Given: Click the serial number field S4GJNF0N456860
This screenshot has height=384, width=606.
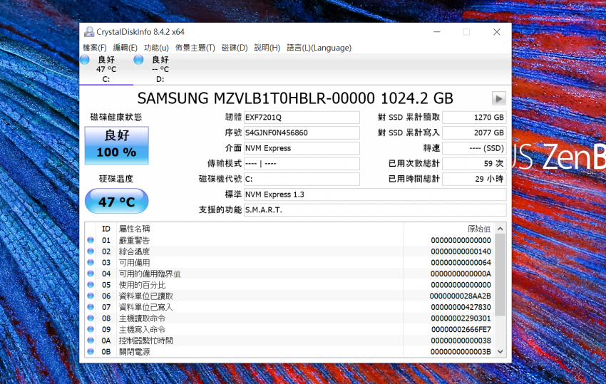Looking at the screenshot, I should (302, 133).
